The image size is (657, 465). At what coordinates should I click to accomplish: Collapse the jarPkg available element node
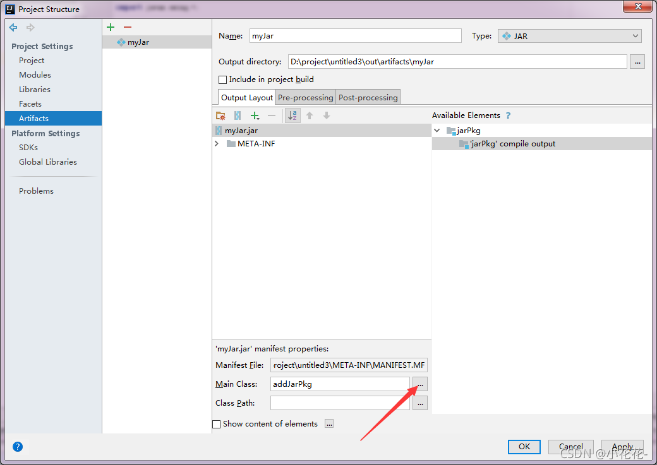point(437,131)
